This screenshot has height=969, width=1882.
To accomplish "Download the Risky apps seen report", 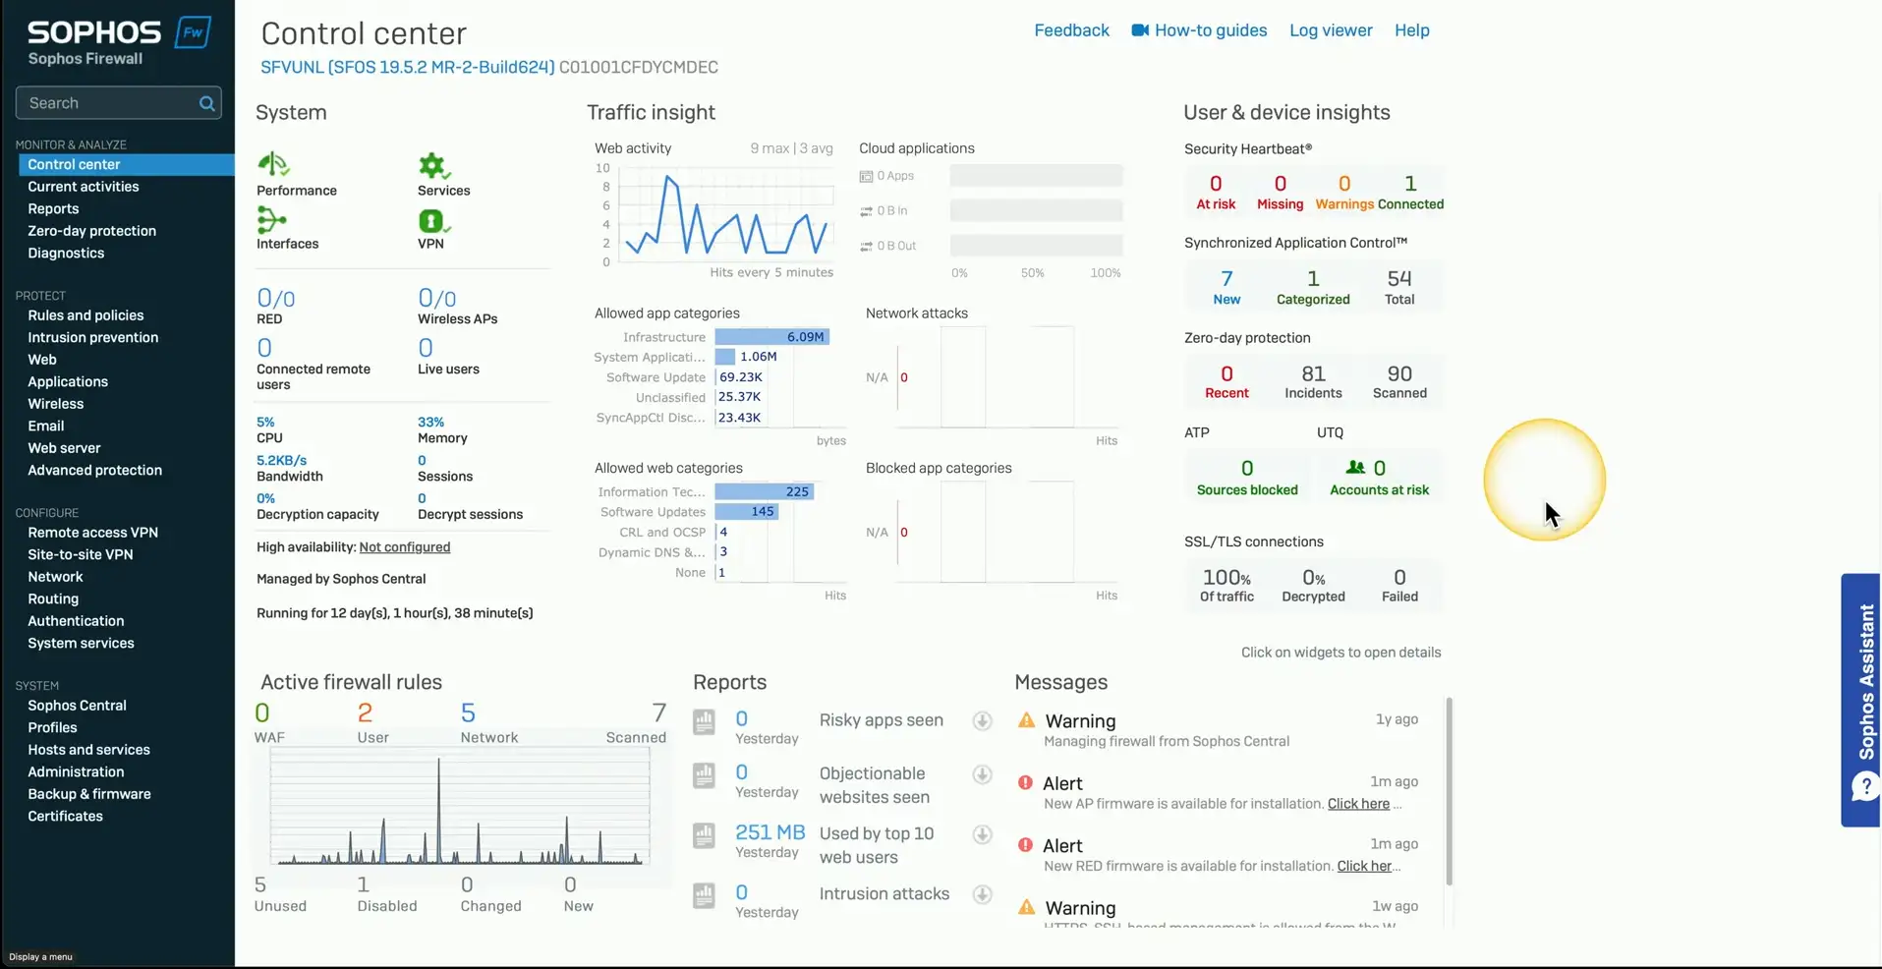I will point(982,720).
